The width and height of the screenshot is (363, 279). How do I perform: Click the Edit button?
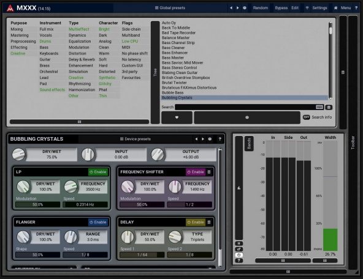click(295, 8)
